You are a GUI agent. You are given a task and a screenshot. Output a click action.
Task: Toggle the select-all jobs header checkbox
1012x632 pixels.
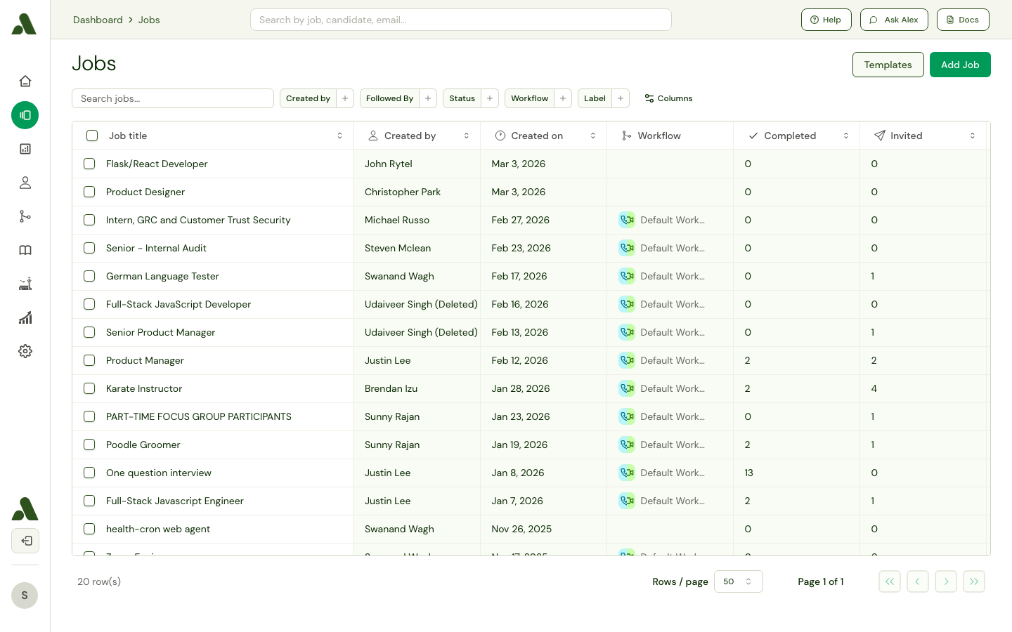pyautogui.click(x=92, y=136)
